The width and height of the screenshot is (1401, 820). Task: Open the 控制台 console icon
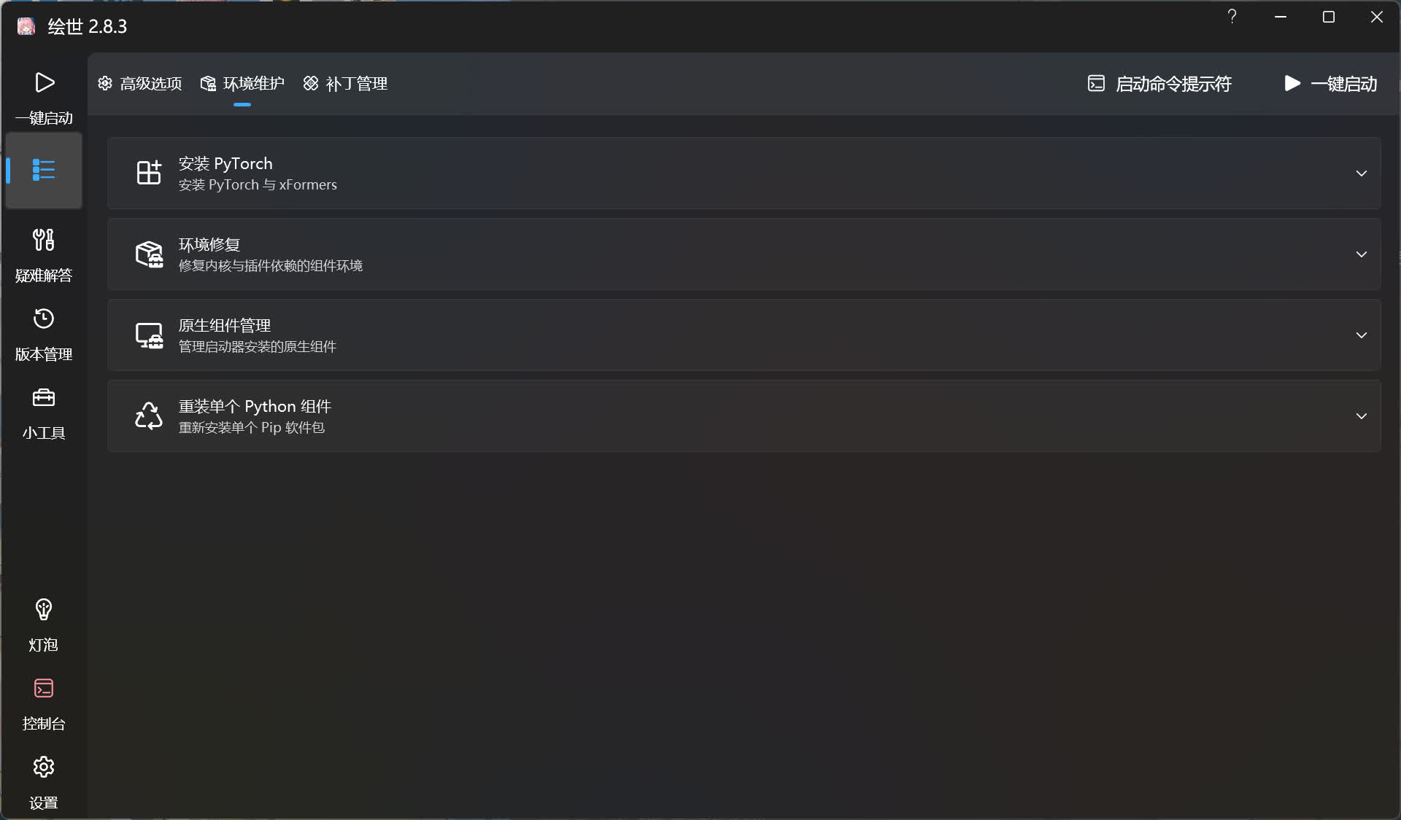point(44,703)
